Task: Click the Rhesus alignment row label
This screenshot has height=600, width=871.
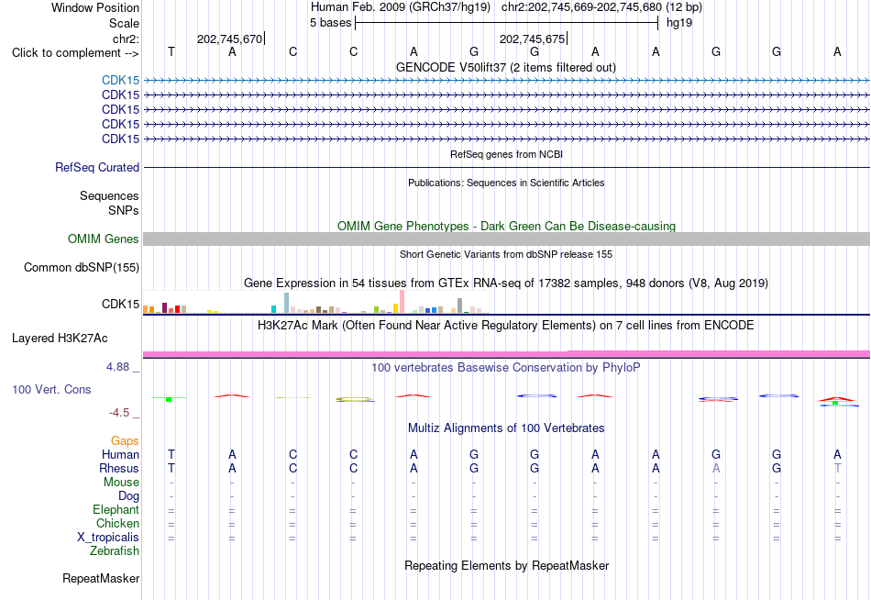Action: [x=119, y=468]
